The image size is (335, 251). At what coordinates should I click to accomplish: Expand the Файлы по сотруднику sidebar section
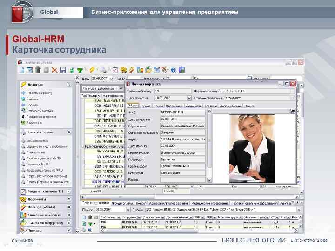coord(69,223)
